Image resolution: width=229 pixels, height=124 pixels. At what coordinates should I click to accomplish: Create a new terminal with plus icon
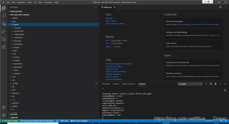pyautogui.click(x=206, y=84)
